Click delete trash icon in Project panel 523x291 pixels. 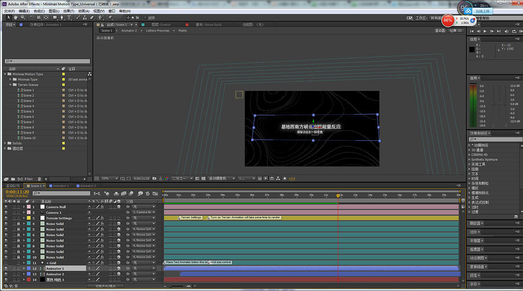pos(39,179)
